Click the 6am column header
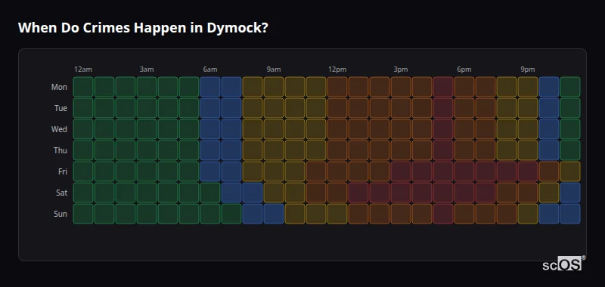 [210, 69]
